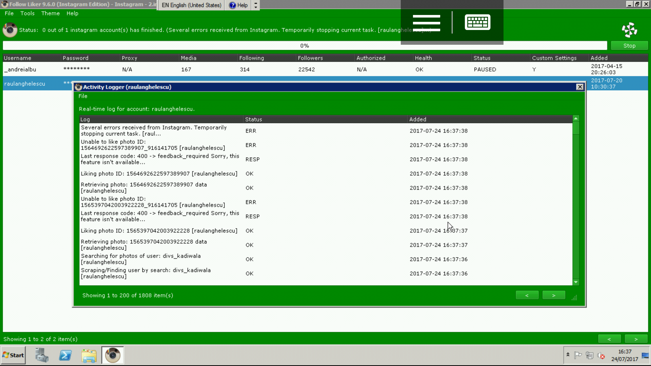Viewport: 651px width, 366px height.
Task: Show hidden tray icons arrow
Action: pyautogui.click(x=568, y=355)
